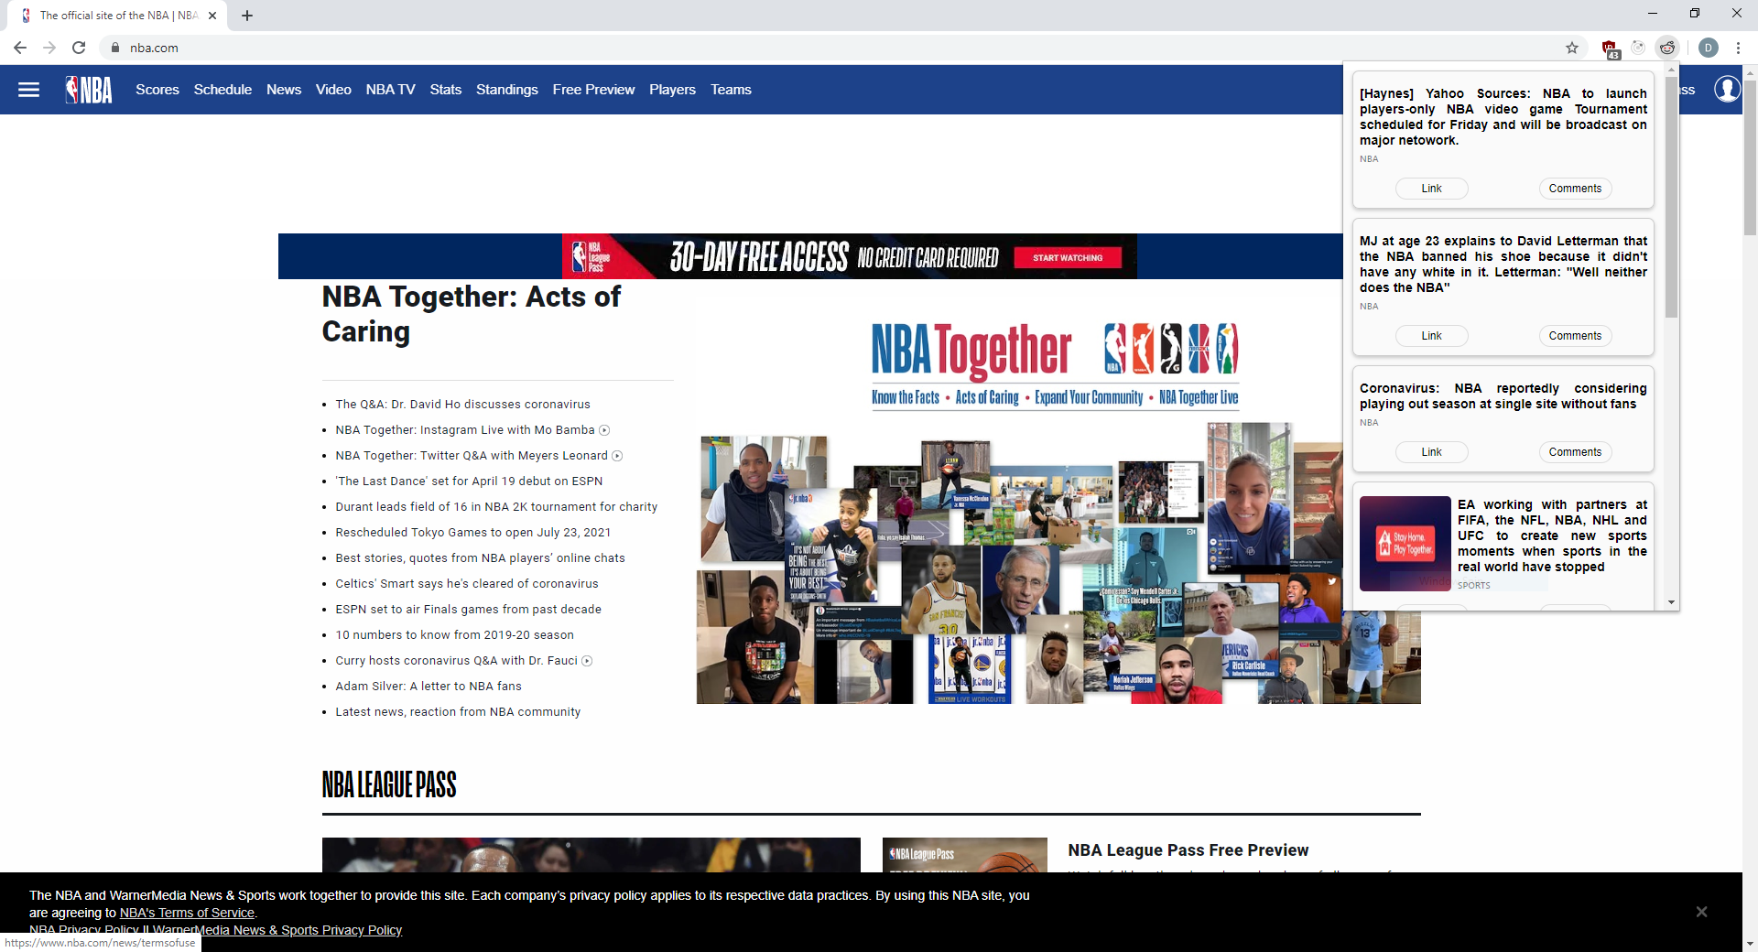Click Link button under Coronavirus single site post
Image resolution: width=1758 pixels, height=952 pixels.
(1431, 452)
